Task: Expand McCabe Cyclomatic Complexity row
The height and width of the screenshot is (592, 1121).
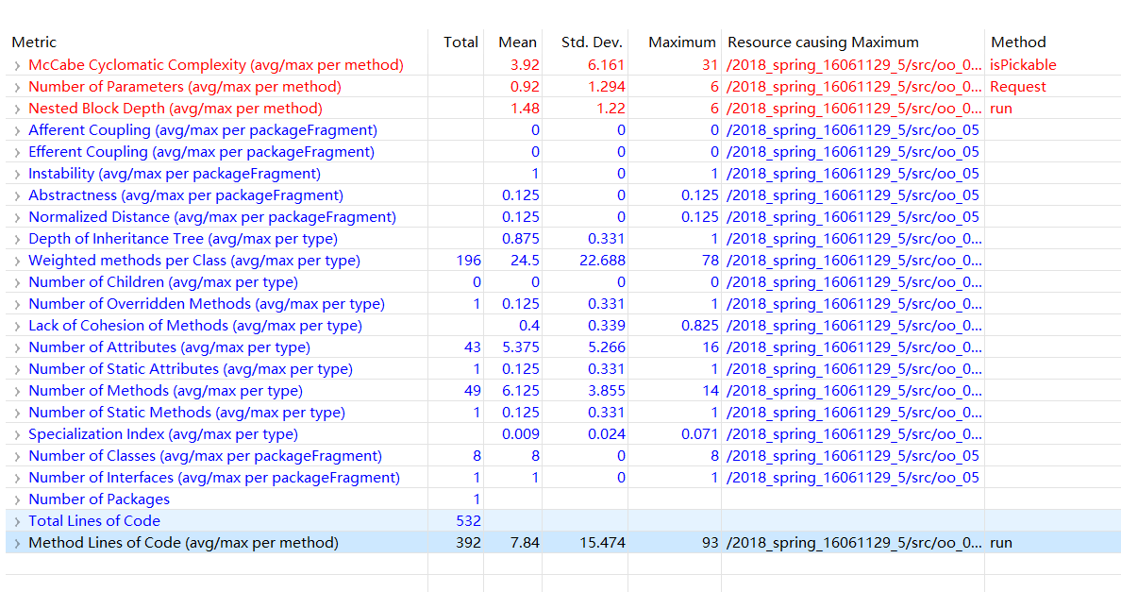Action: click(17, 66)
